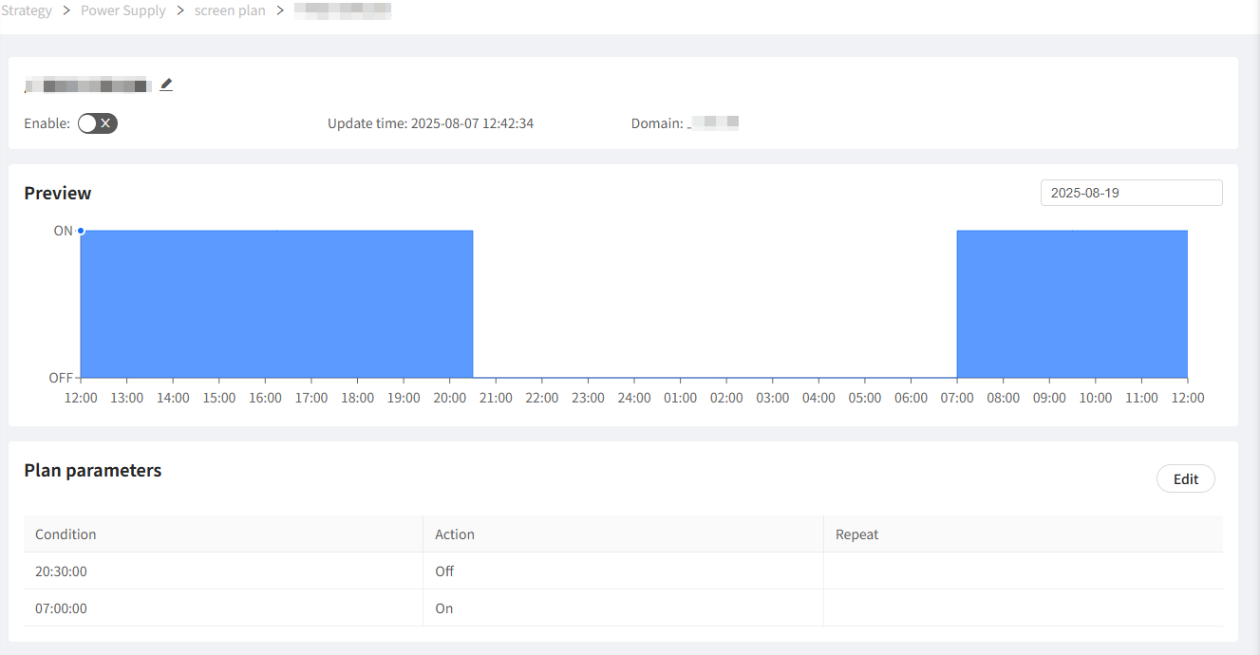The height and width of the screenshot is (655, 1260).
Task: Select the Condition column header
Action: pos(223,534)
